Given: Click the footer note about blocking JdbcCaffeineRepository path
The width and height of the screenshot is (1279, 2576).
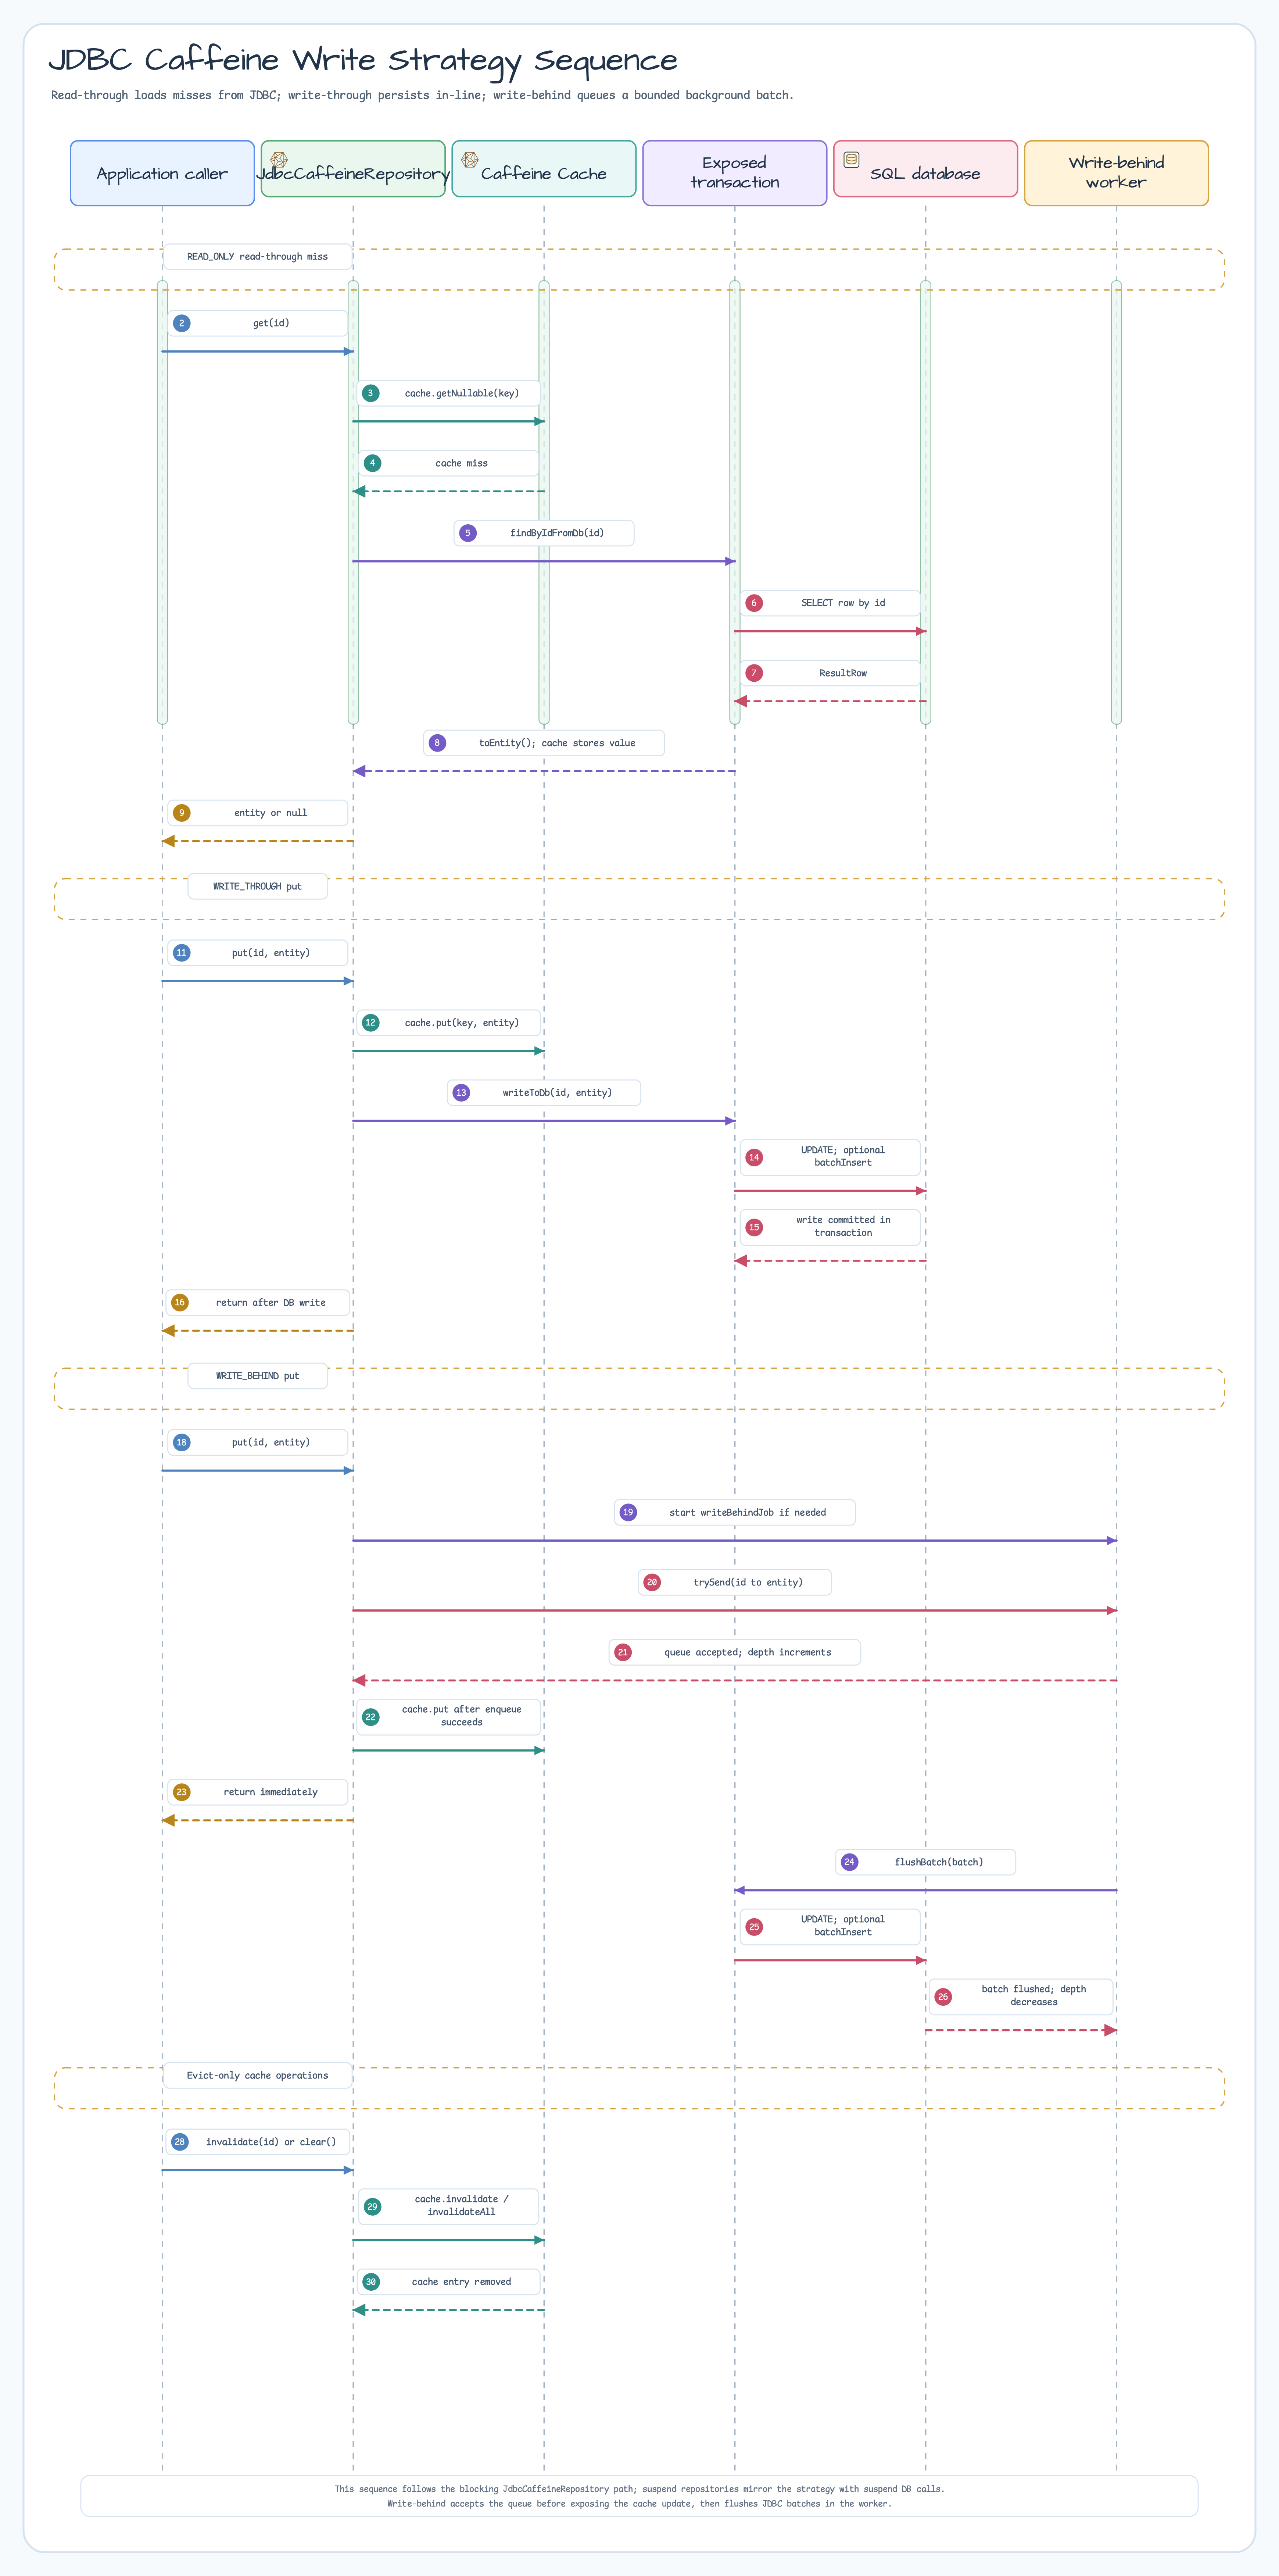Looking at the screenshot, I should (x=639, y=2496).
